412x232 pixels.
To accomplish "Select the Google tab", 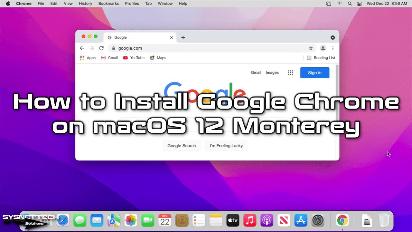I will click(x=140, y=37).
